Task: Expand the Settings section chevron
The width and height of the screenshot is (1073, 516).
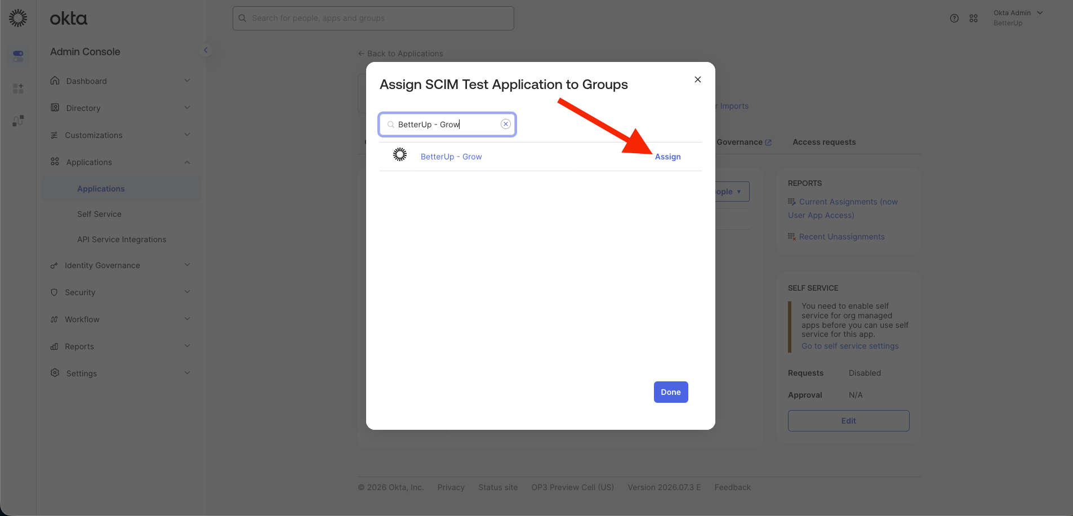Action: tap(187, 373)
